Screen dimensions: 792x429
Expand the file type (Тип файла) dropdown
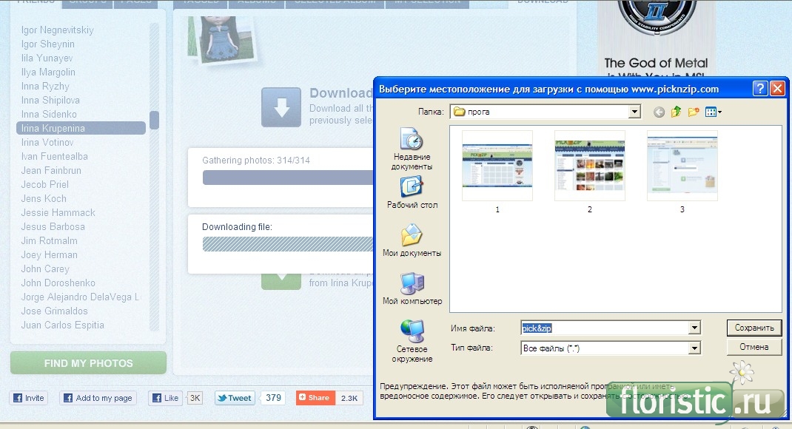point(694,348)
